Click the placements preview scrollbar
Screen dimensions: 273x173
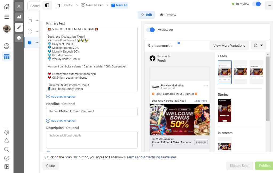point(268,89)
